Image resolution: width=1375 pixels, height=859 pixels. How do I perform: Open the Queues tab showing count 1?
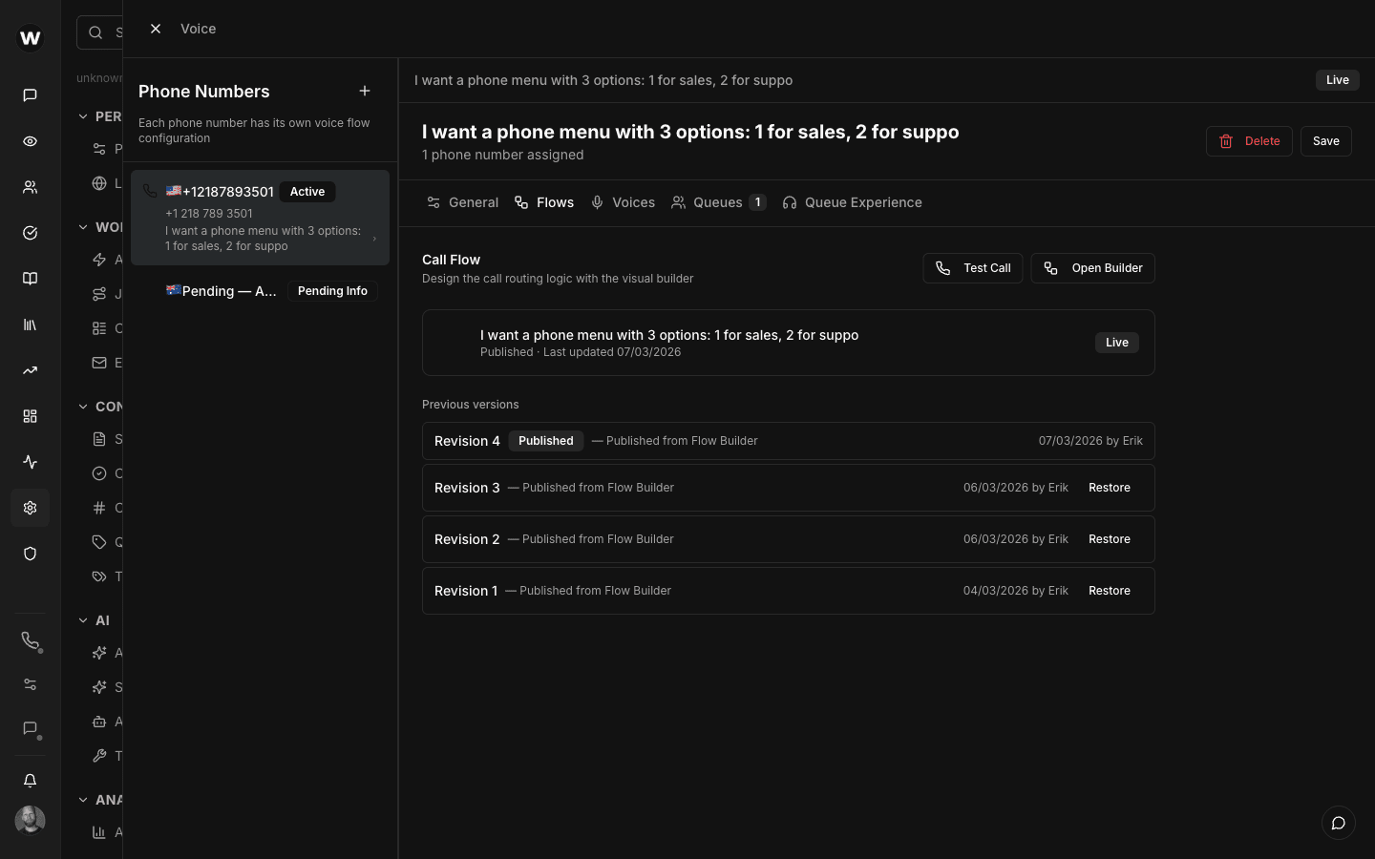coord(718,202)
